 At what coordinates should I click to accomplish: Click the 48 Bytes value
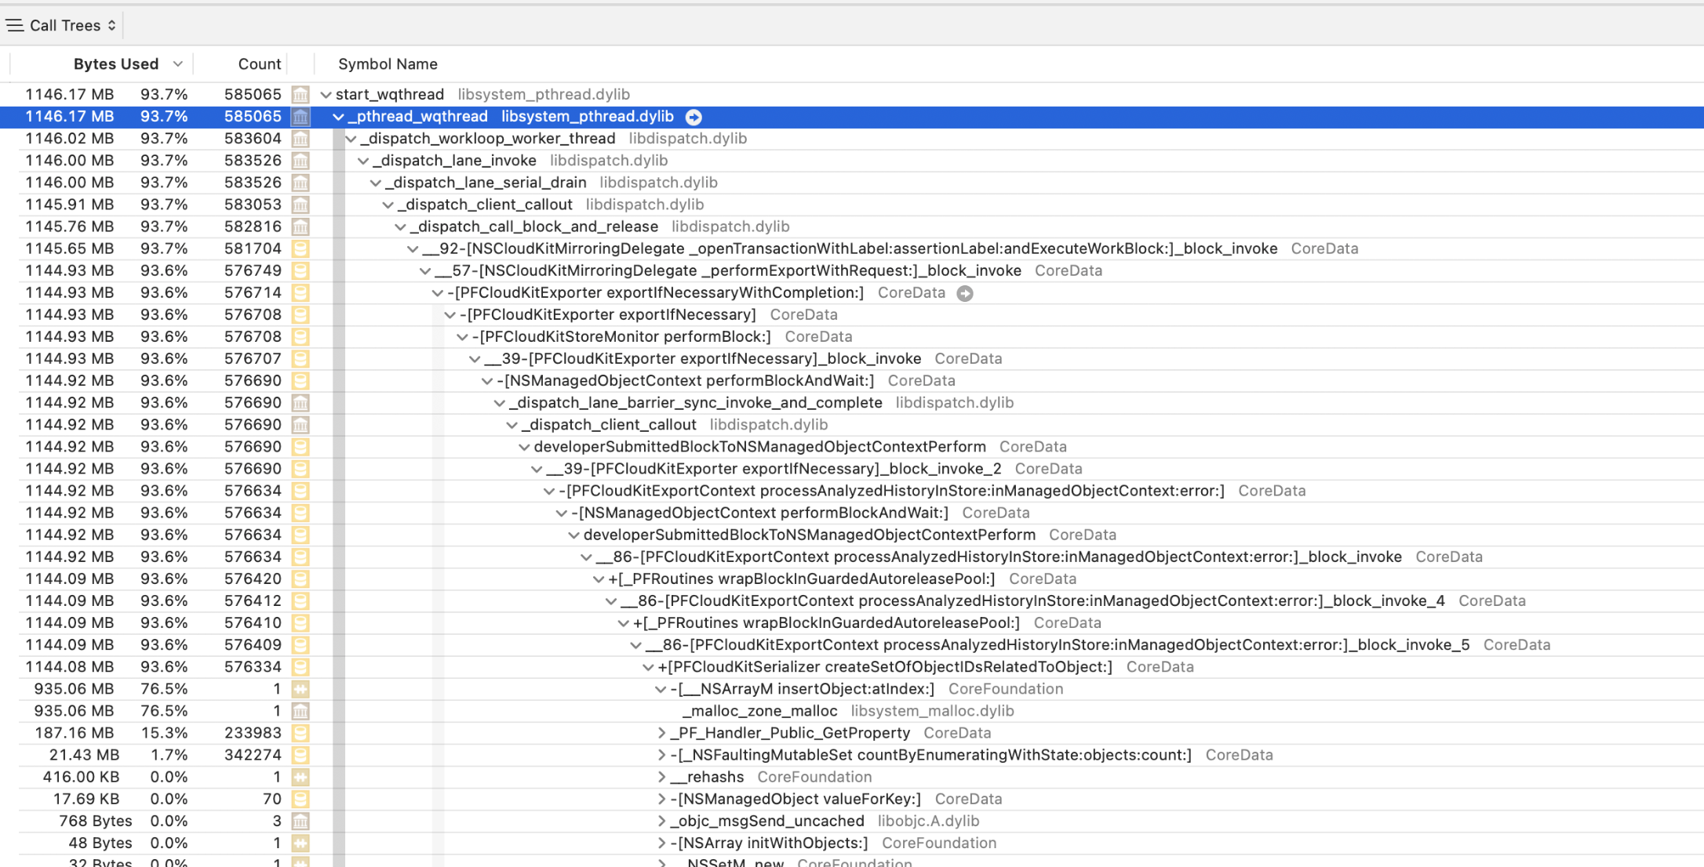tap(100, 843)
